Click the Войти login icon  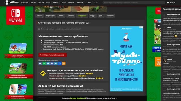pos(168,3)
